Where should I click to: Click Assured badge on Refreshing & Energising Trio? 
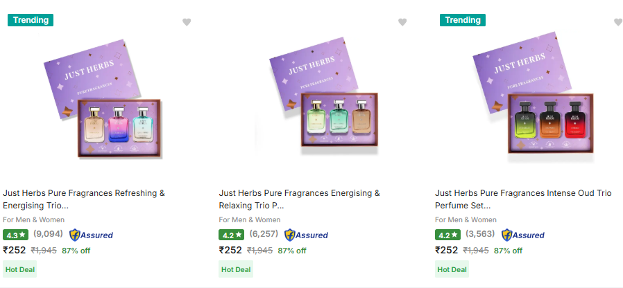click(x=91, y=235)
